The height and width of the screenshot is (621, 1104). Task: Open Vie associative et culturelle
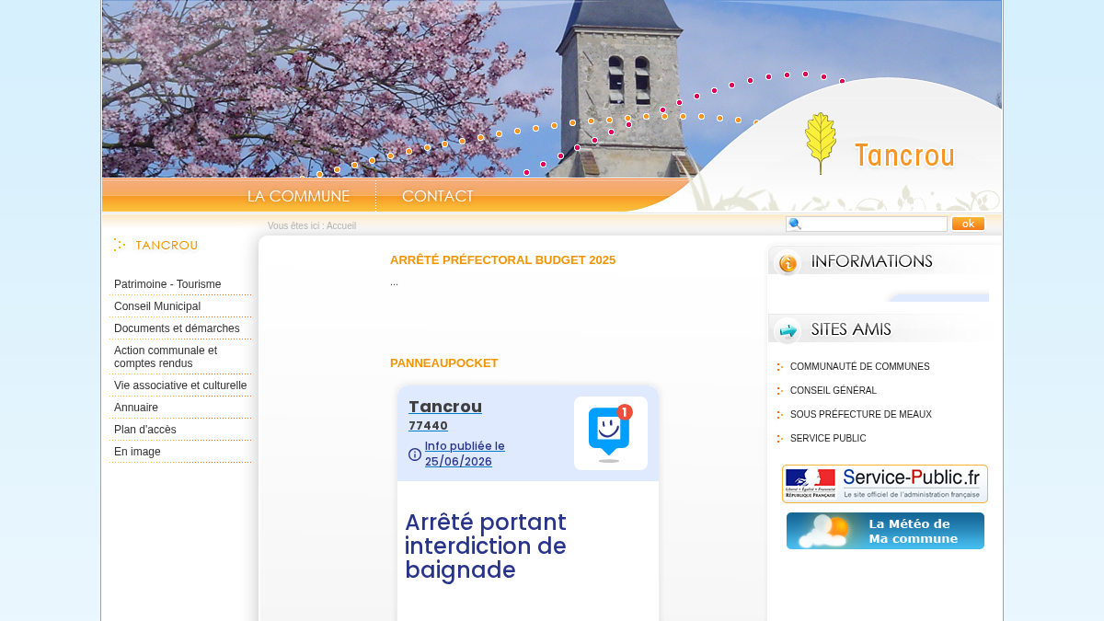coord(180,385)
